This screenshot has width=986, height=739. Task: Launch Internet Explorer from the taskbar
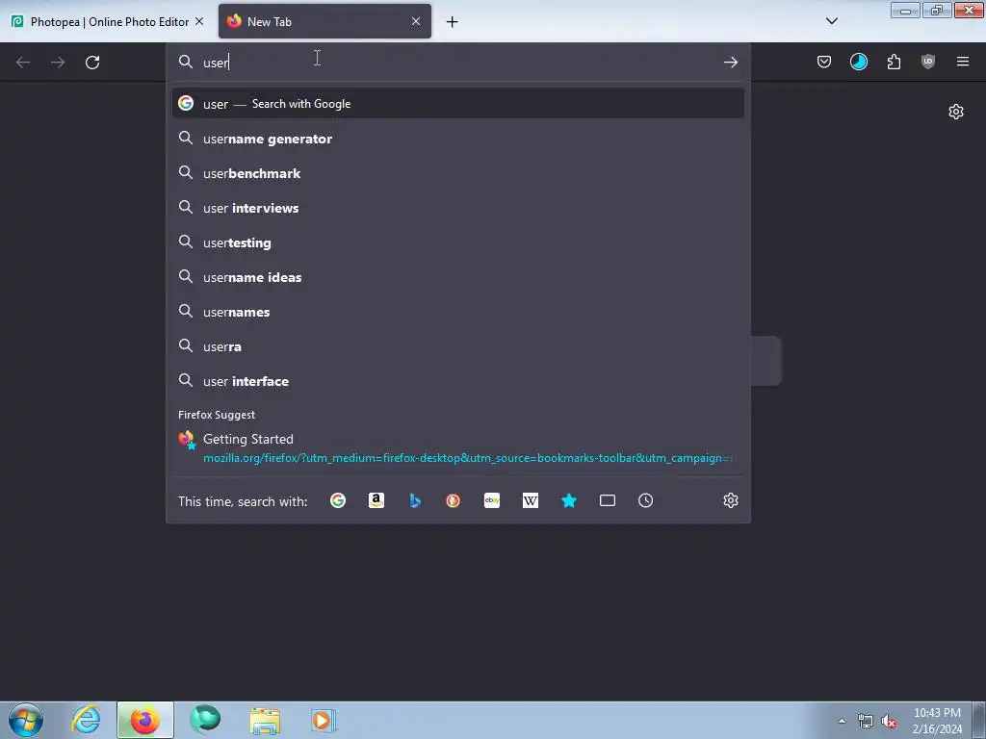86,720
